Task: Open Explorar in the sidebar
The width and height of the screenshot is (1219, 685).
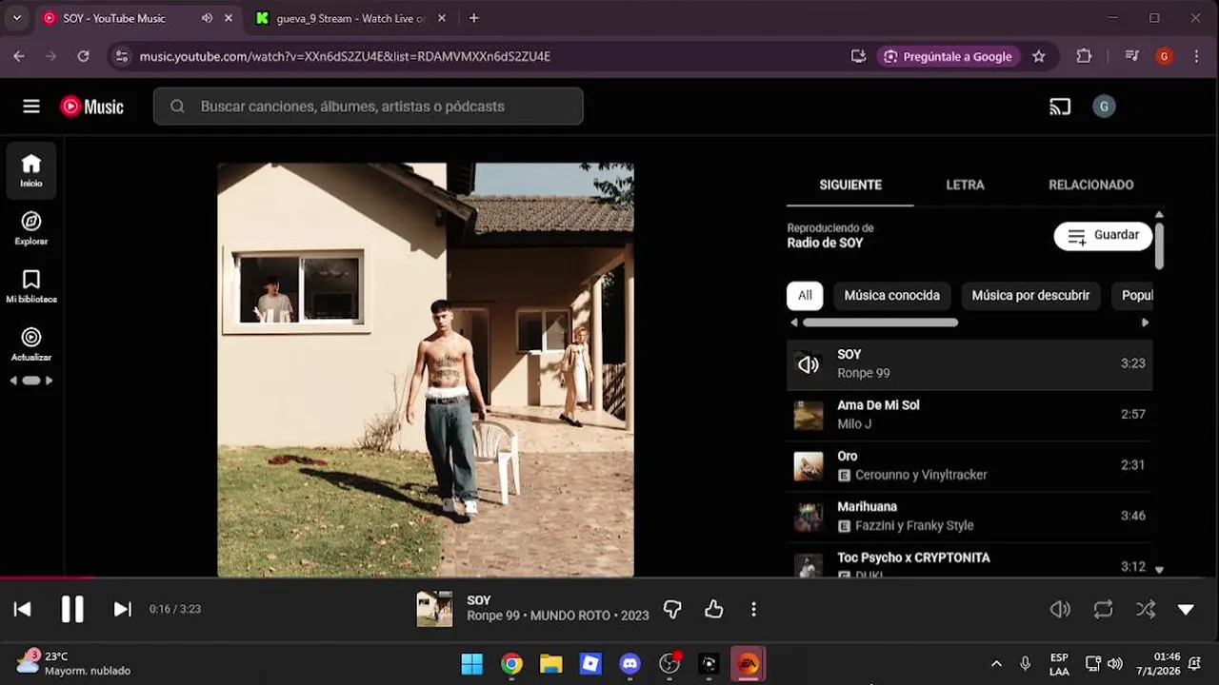Action: [31, 228]
